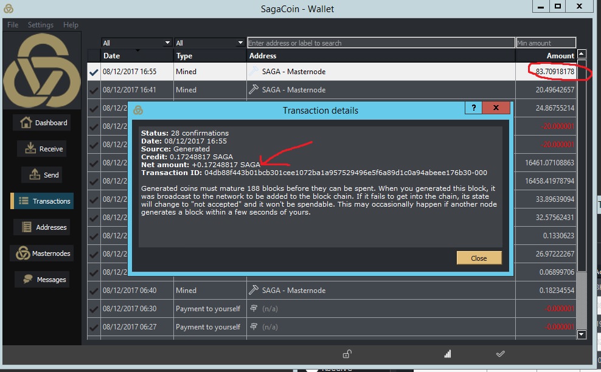
Task: Click amount 83.70918178
Action: coord(555,71)
